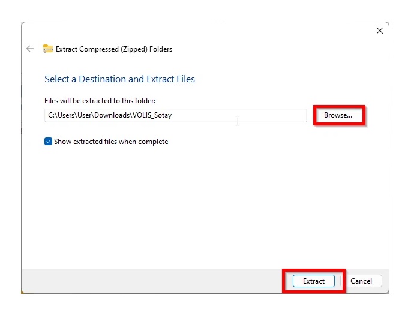Click the 'Files will be extracted to this folder:' label
This screenshot has height=328, width=420.
[100, 101]
